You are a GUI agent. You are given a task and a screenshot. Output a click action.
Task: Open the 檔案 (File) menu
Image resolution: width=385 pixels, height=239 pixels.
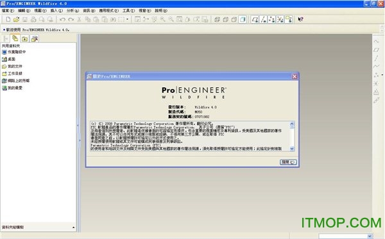point(8,10)
